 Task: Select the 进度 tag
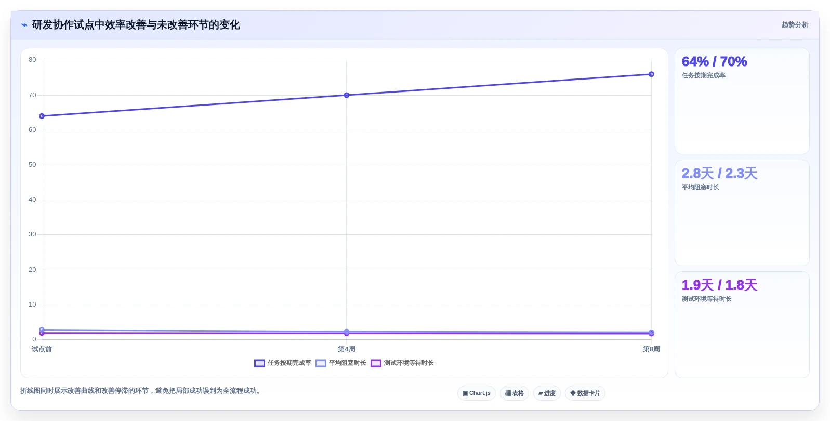pos(547,393)
